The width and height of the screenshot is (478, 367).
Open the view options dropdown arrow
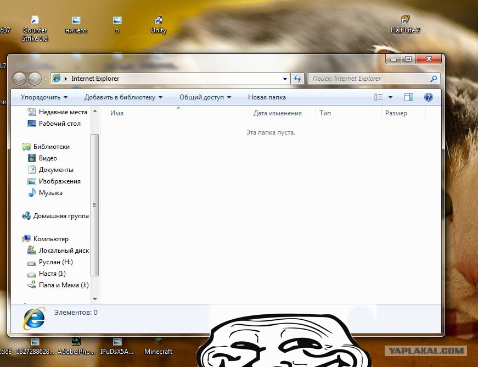(x=390, y=97)
